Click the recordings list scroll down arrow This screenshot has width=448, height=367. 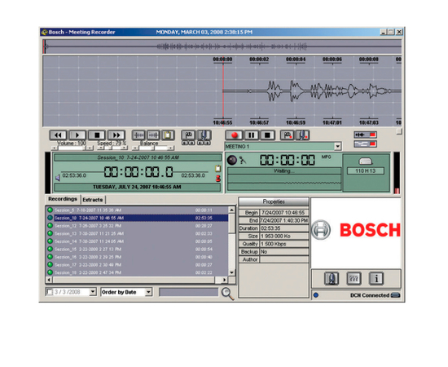click(x=231, y=272)
